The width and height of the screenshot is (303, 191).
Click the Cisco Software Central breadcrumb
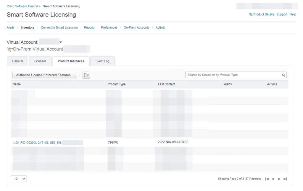point(22,6)
